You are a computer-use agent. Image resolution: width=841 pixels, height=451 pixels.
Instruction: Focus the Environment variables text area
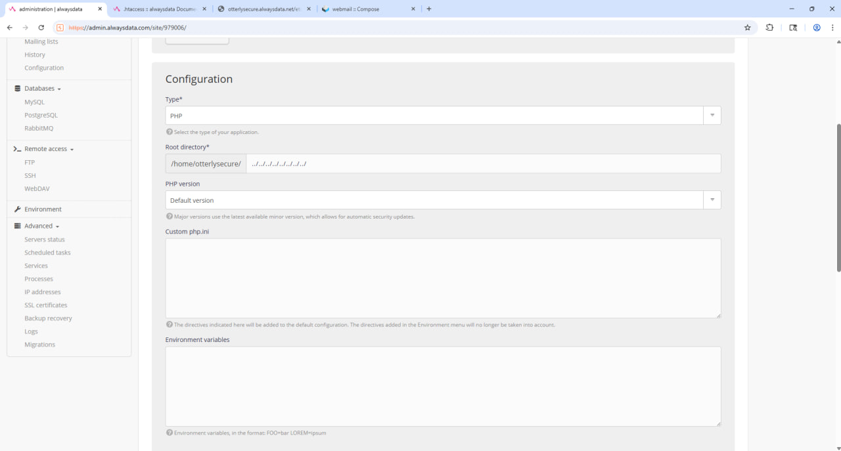coord(443,387)
